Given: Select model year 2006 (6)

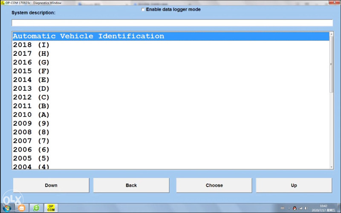Looking at the screenshot, I should 171,150.
